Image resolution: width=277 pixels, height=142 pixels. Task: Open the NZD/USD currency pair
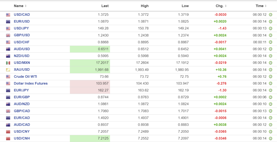[22, 56]
